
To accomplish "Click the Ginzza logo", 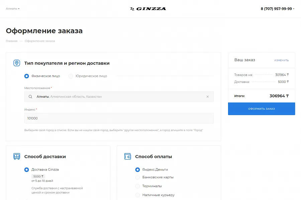I will (148, 9).
